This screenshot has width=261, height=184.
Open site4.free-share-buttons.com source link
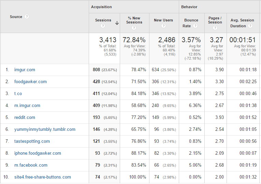[43, 177]
